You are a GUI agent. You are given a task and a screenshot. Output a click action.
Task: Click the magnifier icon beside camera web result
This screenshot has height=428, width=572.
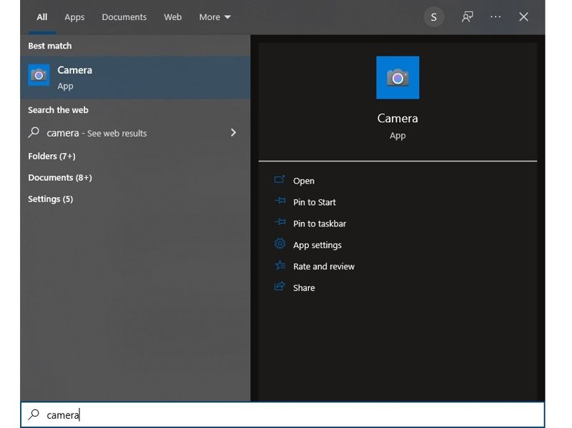pyautogui.click(x=34, y=132)
